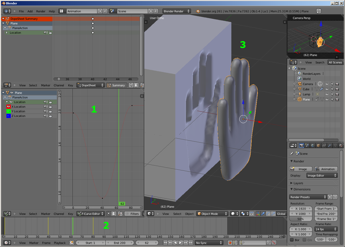The height and width of the screenshot is (247, 345).
Task: Toggle Lamp visibility eye icon
Action: (x=327, y=94)
